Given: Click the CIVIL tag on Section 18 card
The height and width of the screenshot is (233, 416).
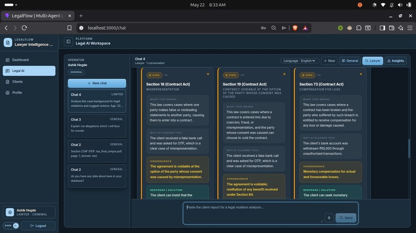Looking at the screenshot, I should tap(154, 75).
